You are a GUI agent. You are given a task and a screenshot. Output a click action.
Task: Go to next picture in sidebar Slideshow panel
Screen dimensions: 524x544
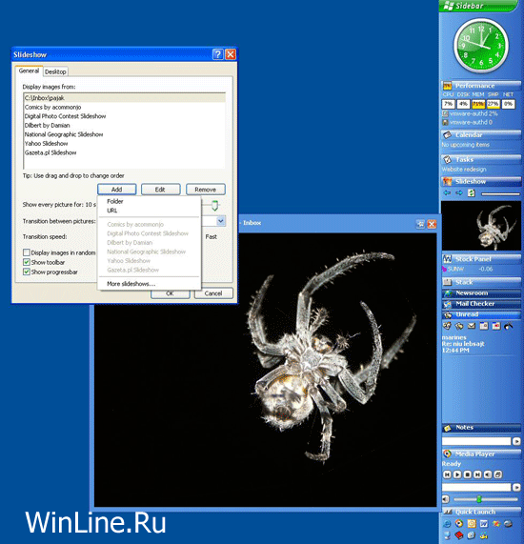(459, 192)
